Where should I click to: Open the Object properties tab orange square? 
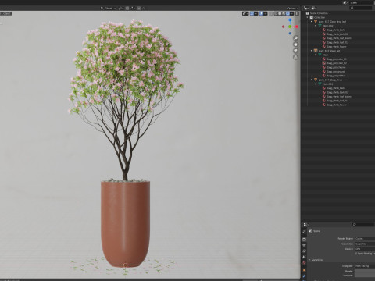[304, 270]
